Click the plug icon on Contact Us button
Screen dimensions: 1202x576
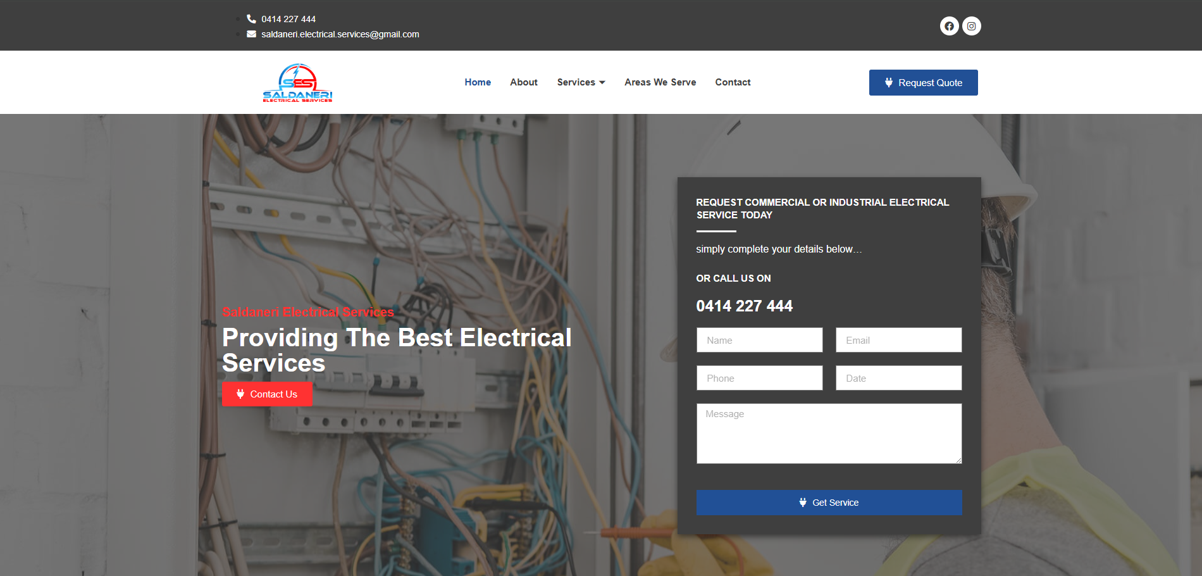point(240,394)
